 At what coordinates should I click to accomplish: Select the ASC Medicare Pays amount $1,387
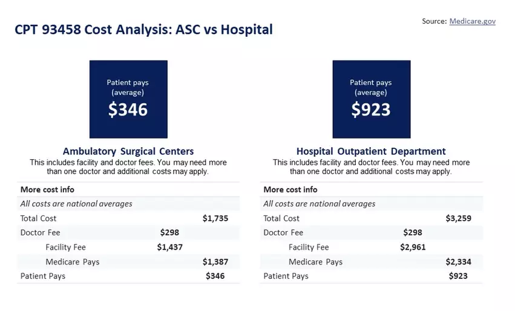point(215,262)
